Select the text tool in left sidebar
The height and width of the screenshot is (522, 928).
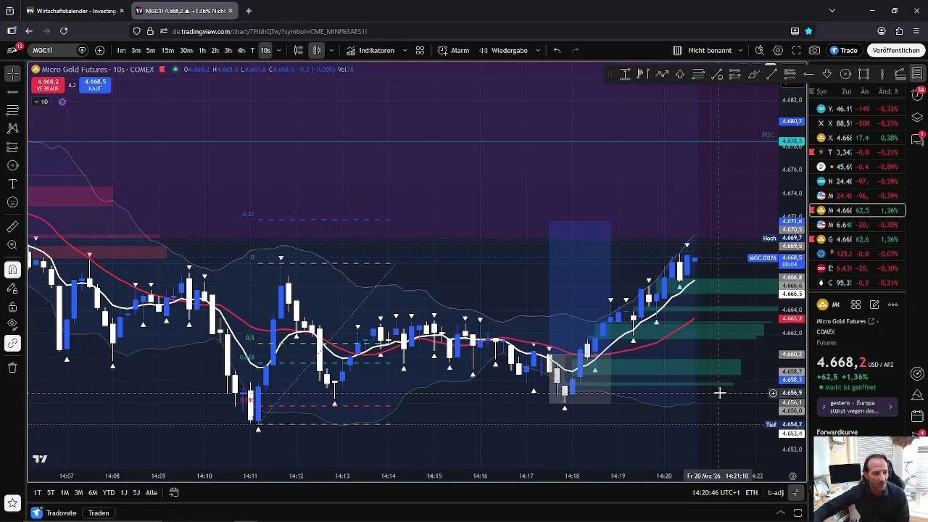pyautogui.click(x=12, y=184)
